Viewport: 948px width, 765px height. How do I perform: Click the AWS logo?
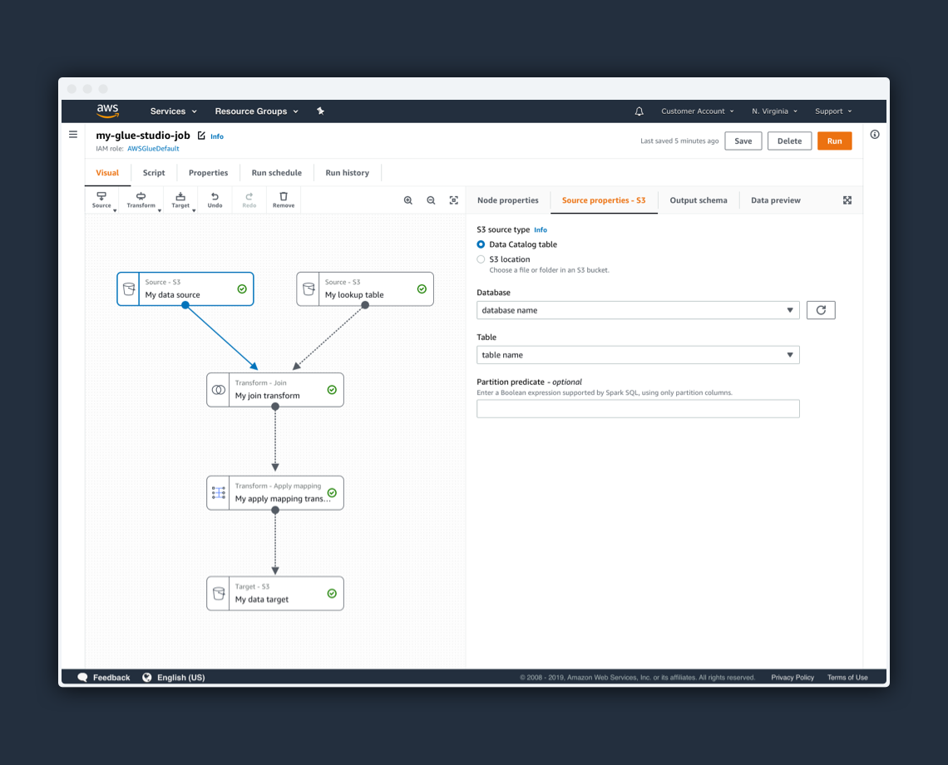click(x=107, y=111)
